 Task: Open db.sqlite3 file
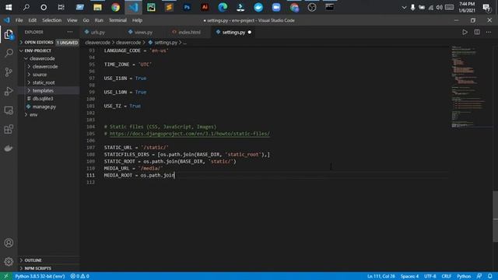(x=43, y=99)
